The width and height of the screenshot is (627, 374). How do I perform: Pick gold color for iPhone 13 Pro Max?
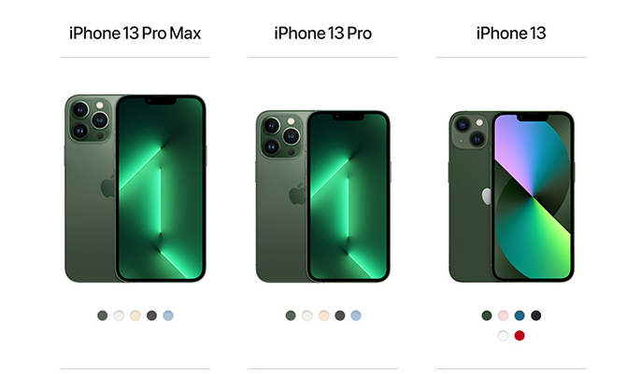click(135, 316)
